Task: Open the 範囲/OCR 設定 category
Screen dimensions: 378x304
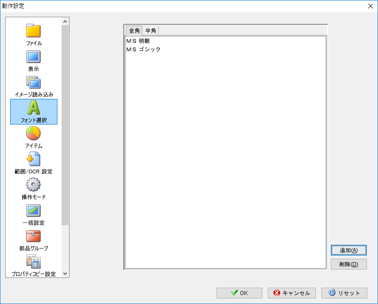Action: [34, 163]
